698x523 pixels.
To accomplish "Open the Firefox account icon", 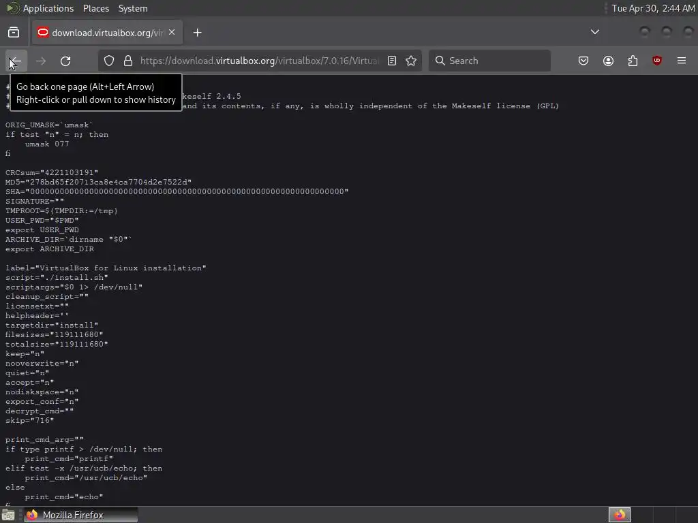I will coord(608,61).
